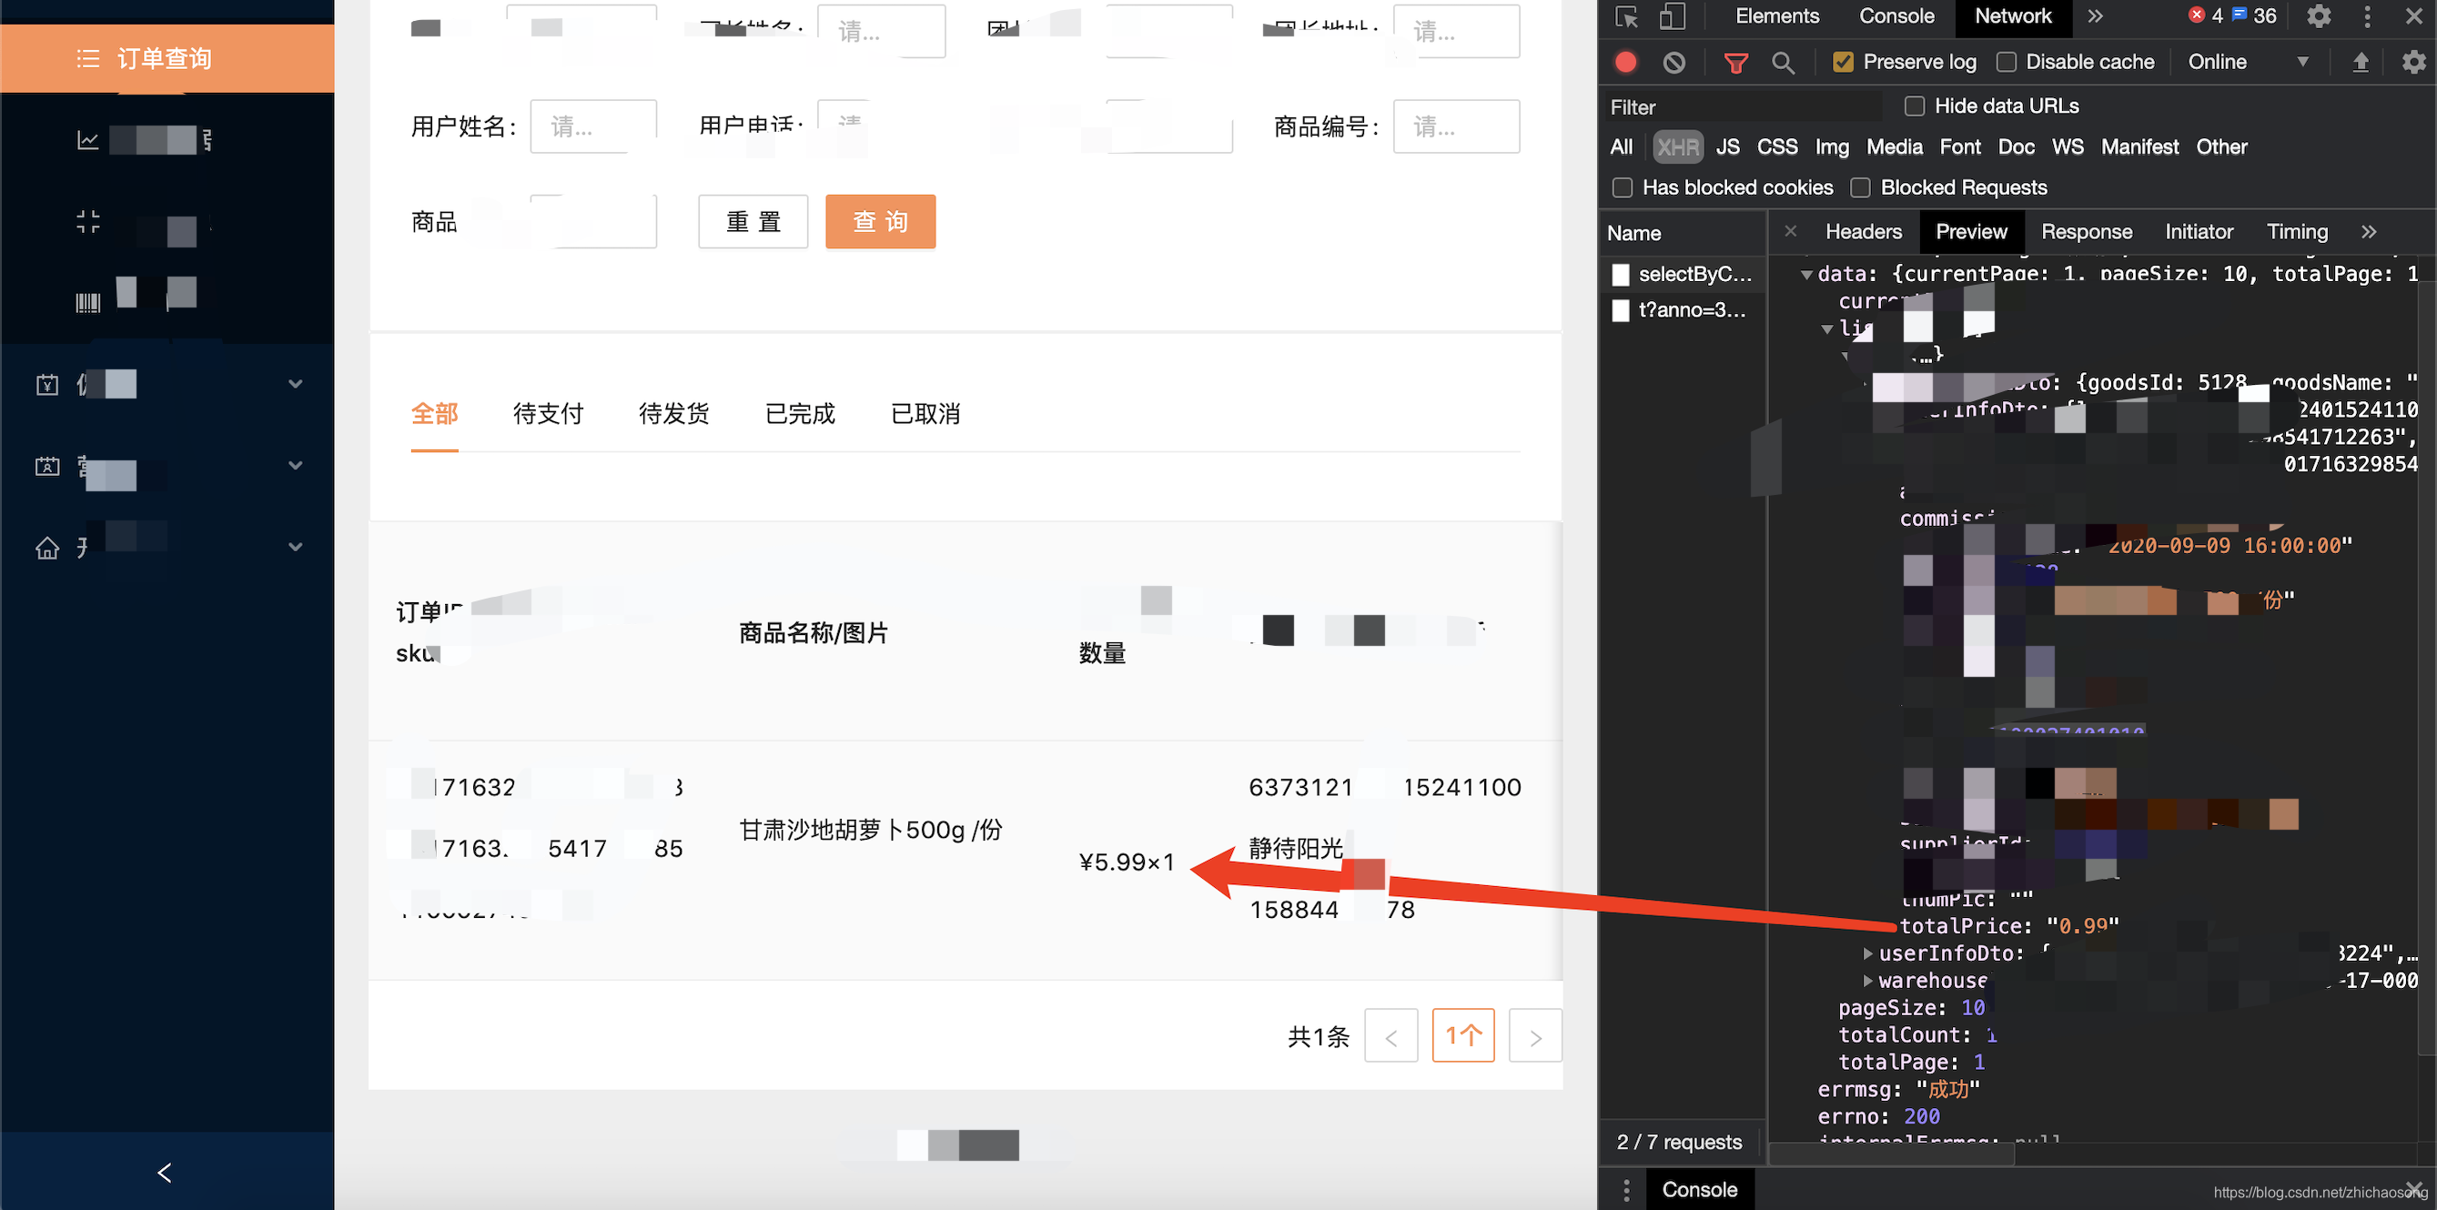Enable Disable cache checkbox
Screen dimensions: 2437x1210
pyautogui.click(x=2006, y=63)
